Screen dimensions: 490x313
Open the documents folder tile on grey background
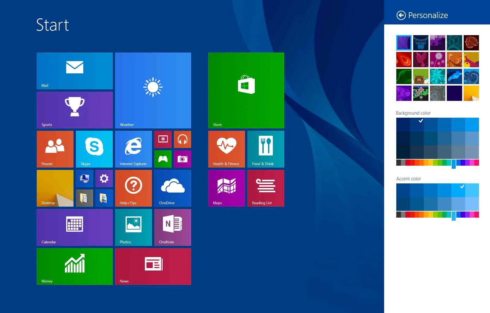pos(85,198)
